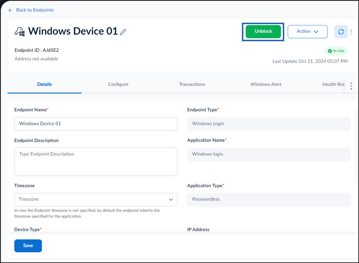Open the Back to Endpoints link
This screenshot has height=263, width=359.
pyautogui.click(x=35, y=10)
